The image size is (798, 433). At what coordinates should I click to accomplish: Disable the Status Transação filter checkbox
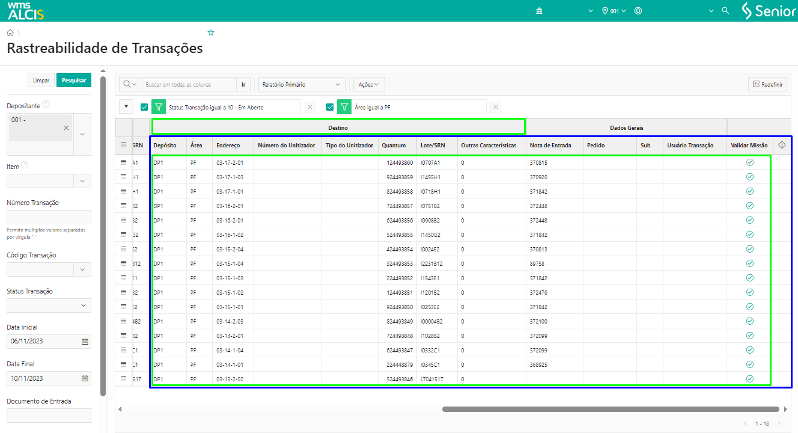coord(144,107)
